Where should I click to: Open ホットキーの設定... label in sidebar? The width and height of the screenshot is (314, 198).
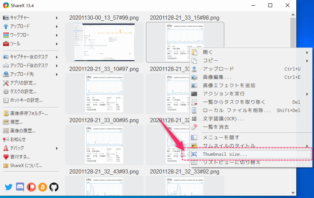click(26, 100)
